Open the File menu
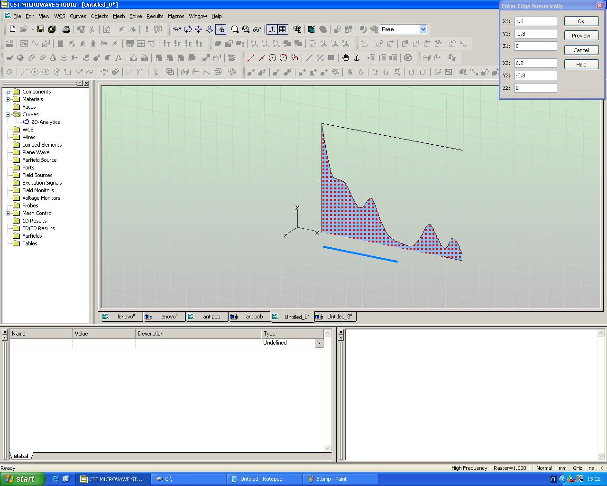This screenshot has height=486, width=607. [x=17, y=16]
